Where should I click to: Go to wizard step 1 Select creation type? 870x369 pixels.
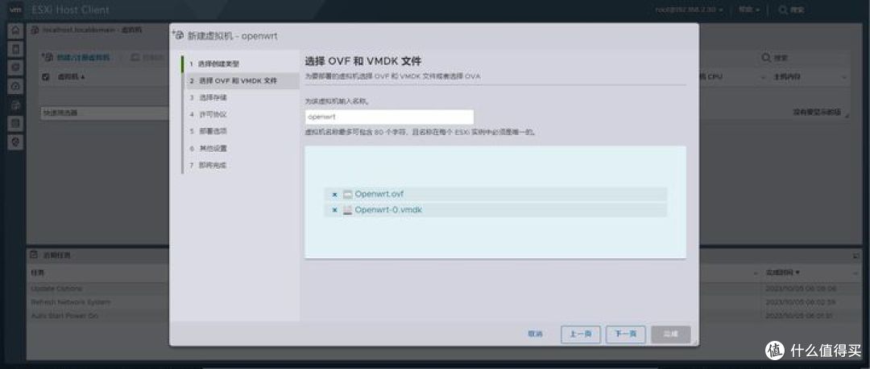click(x=242, y=64)
